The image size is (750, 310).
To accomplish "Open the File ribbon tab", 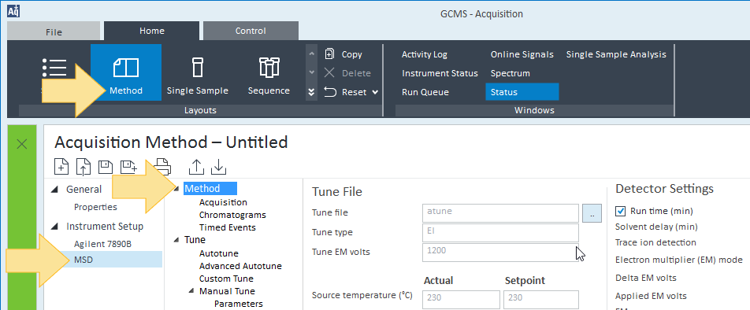I will tap(54, 32).
